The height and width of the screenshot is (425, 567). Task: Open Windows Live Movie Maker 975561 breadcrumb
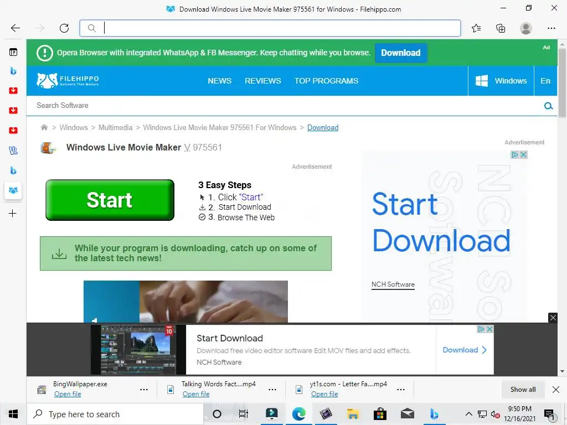(219, 128)
